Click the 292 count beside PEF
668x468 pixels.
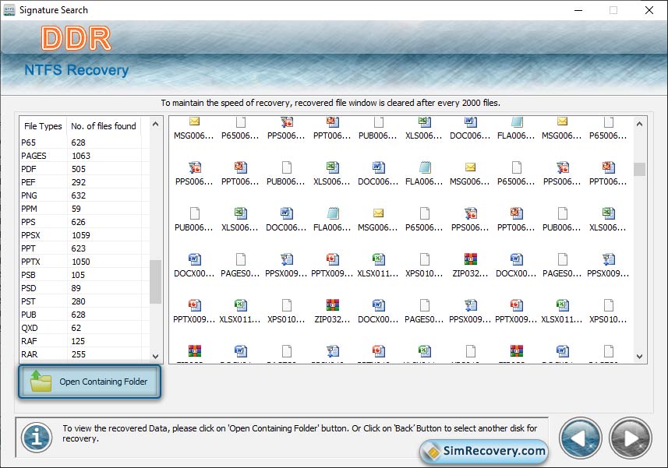pyautogui.click(x=79, y=182)
